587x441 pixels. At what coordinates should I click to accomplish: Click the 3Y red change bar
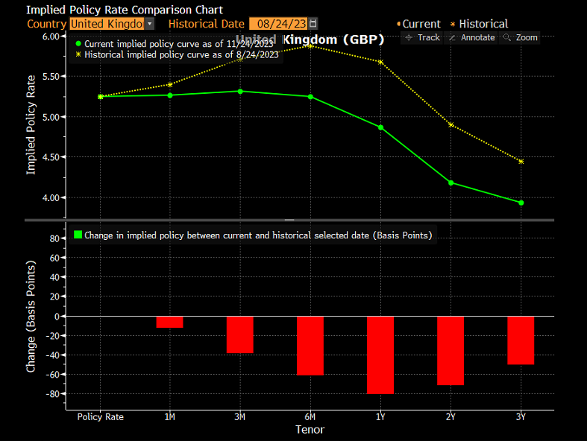(521, 340)
